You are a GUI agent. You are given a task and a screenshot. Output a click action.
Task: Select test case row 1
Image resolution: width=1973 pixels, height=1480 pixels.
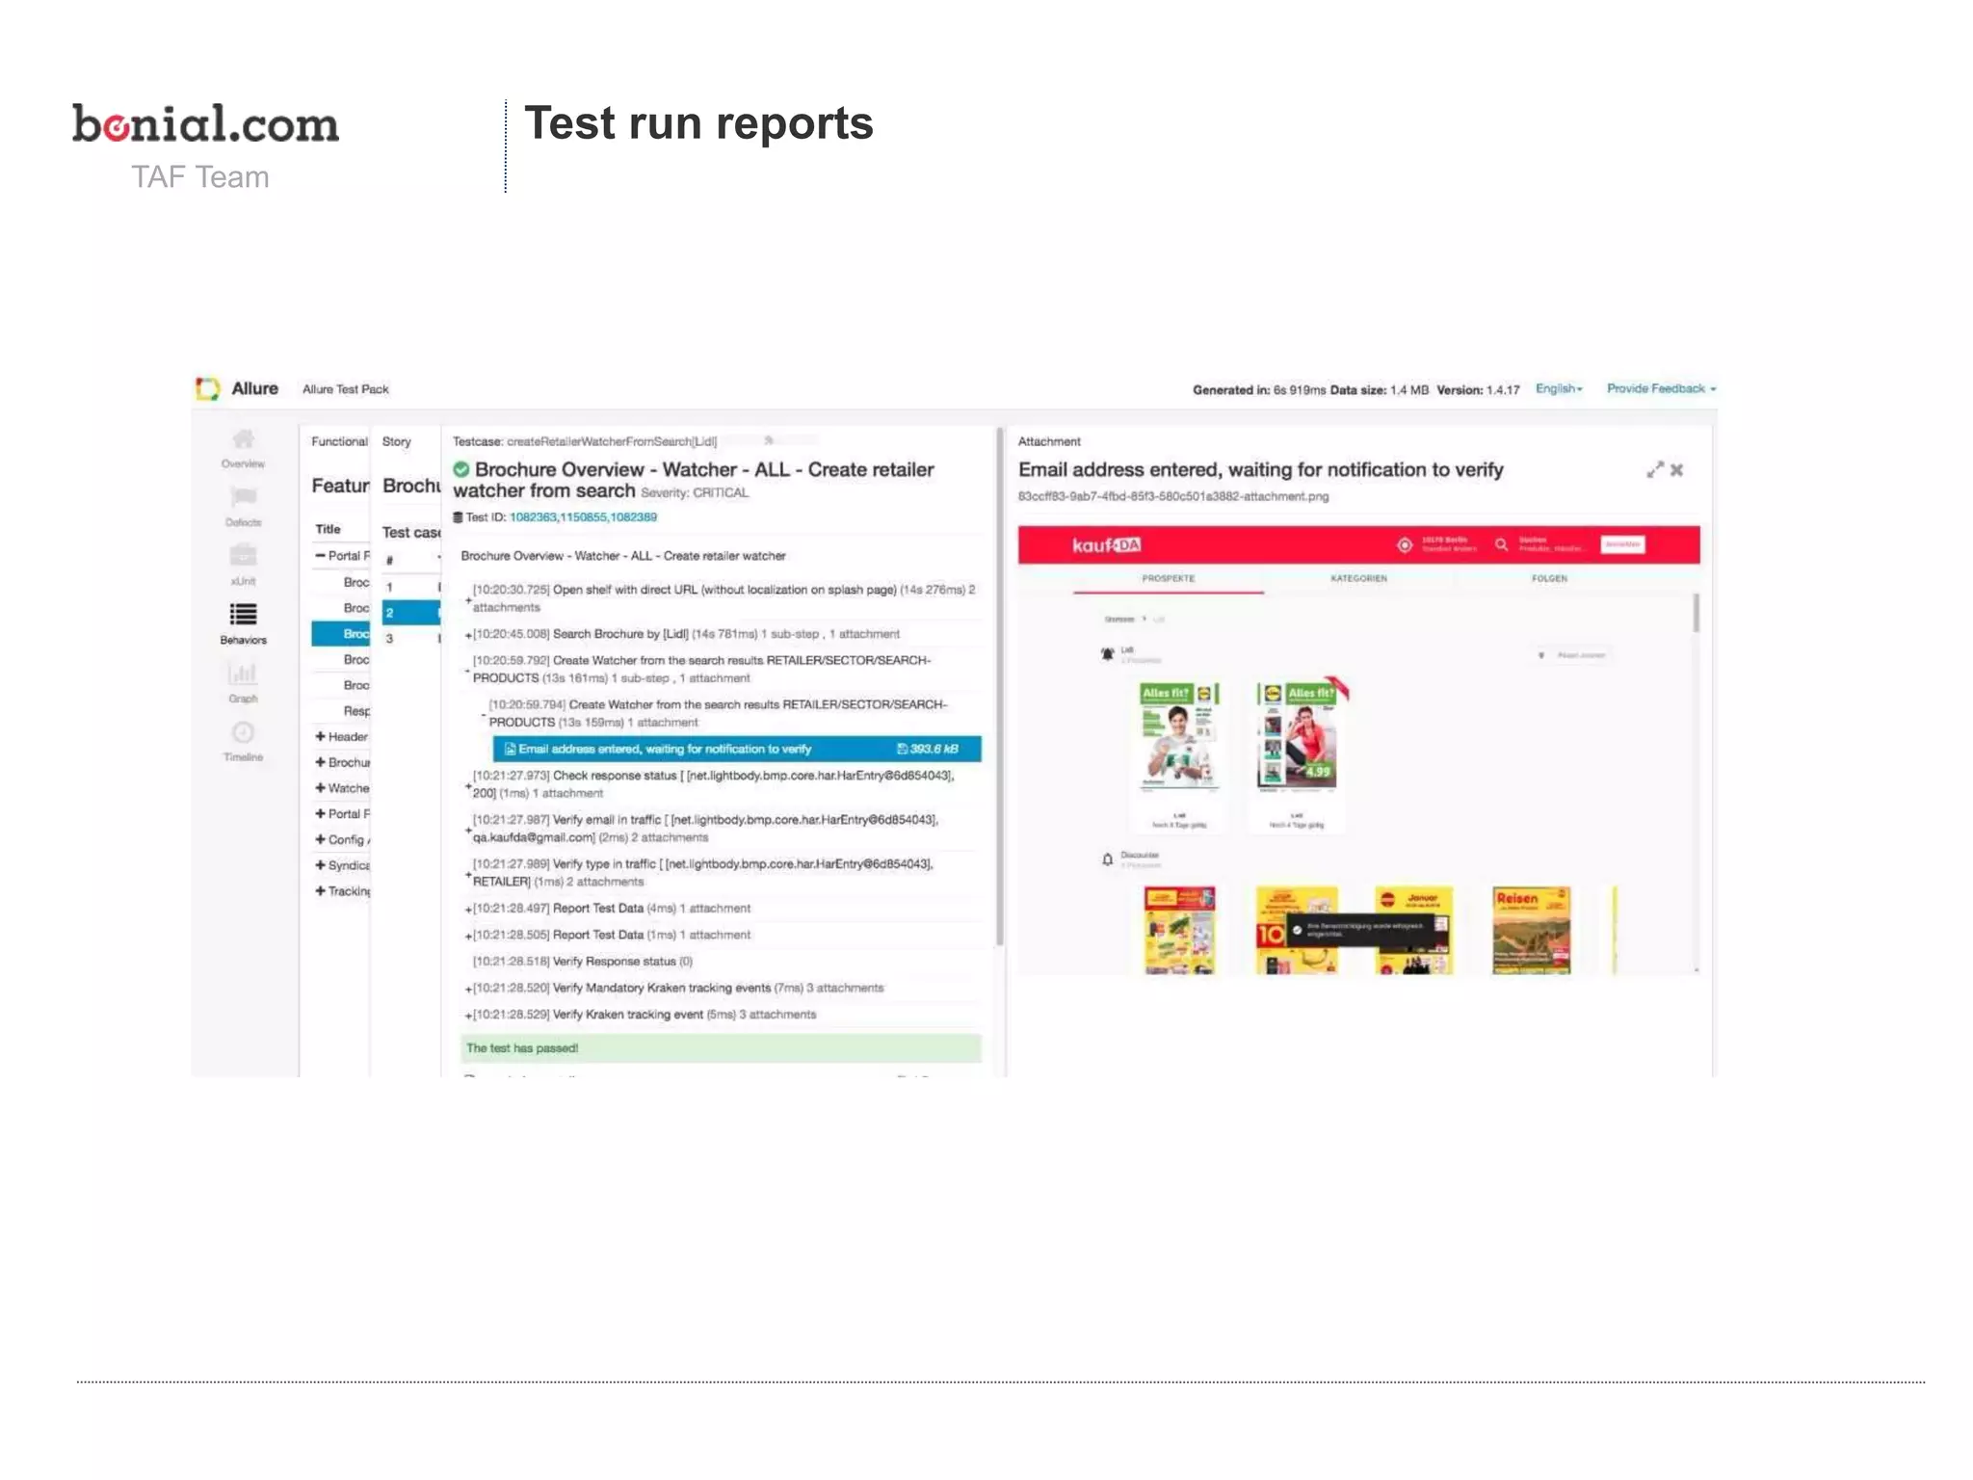(411, 587)
